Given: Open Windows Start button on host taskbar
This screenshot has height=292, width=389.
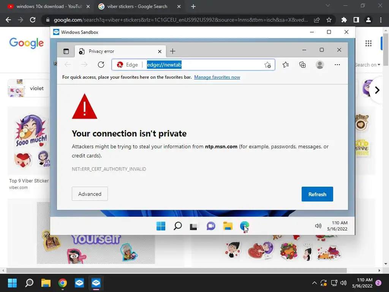Looking at the screenshot, I should 12,283.
